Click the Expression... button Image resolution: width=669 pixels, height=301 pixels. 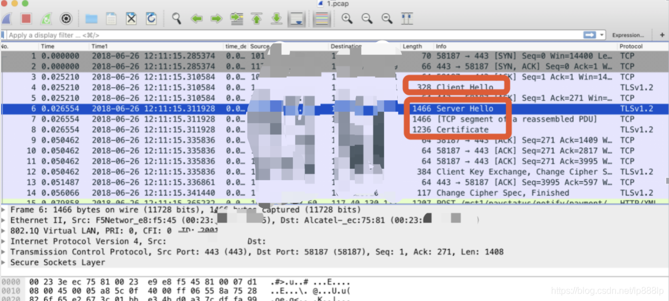tap(628, 35)
